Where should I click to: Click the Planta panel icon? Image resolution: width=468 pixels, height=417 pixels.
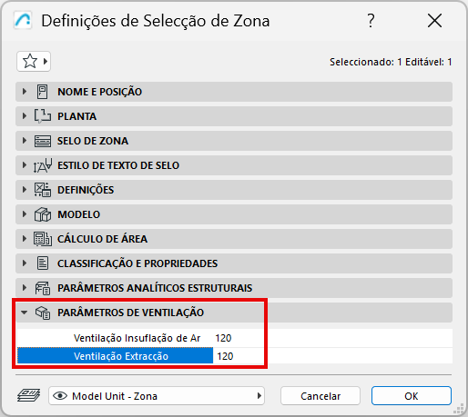point(42,116)
